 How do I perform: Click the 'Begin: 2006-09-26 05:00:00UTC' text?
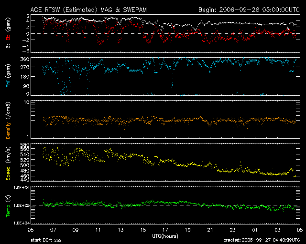click(x=249, y=10)
